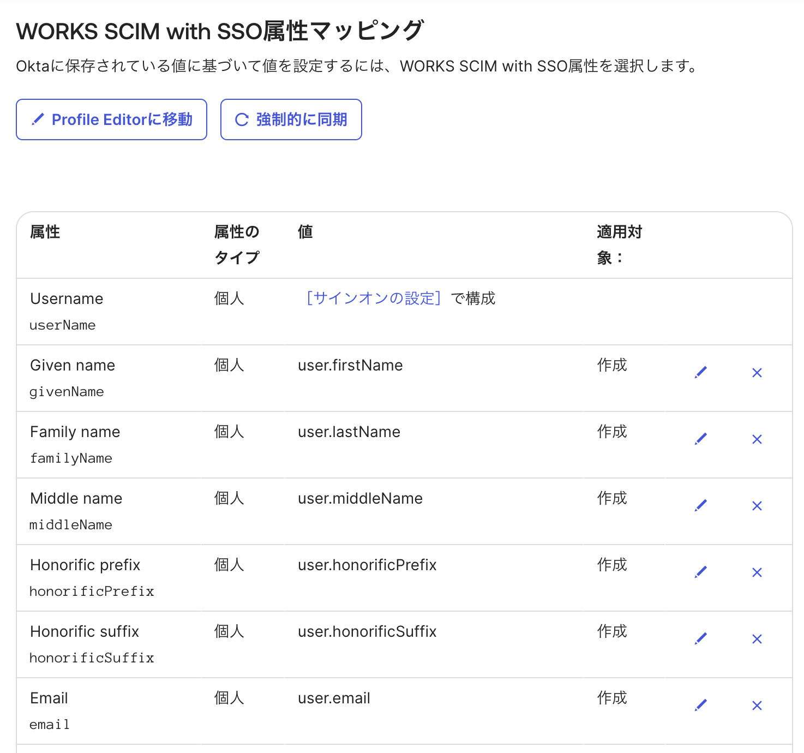This screenshot has width=804, height=753.
Task: Click the user.middleName value
Action: (x=360, y=498)
